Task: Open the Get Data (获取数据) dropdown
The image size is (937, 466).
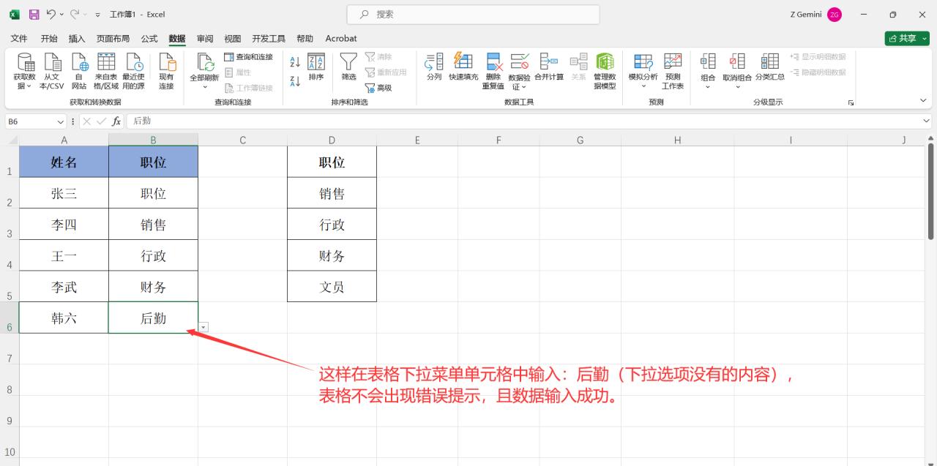Action: pos(25,72)
